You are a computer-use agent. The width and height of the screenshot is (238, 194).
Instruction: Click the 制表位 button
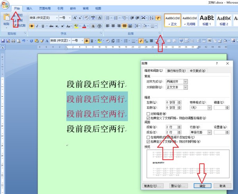tap(152, 185)
